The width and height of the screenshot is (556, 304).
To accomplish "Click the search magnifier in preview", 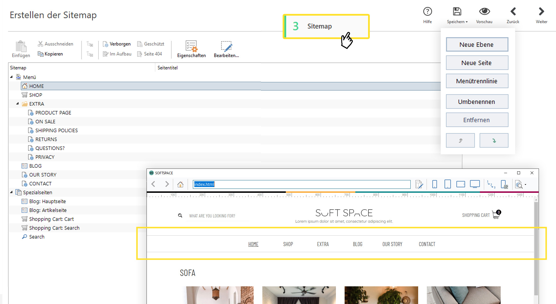I will pos(180,215).
